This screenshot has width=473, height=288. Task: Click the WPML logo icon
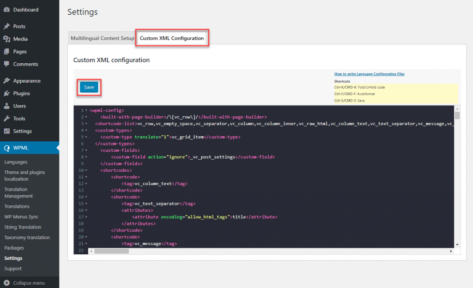(x=6, y=148)
